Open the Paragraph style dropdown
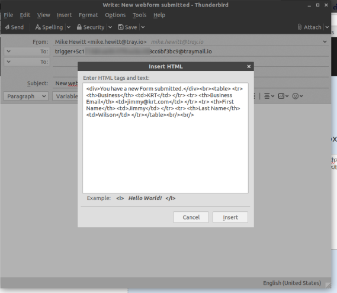 coord(26,96)
